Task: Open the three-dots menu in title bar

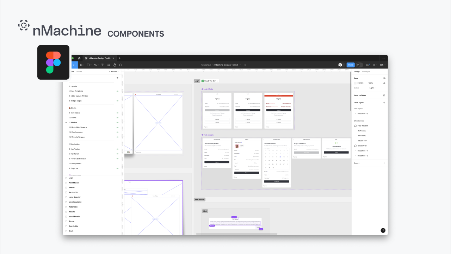Action: [x=384, y=58]
